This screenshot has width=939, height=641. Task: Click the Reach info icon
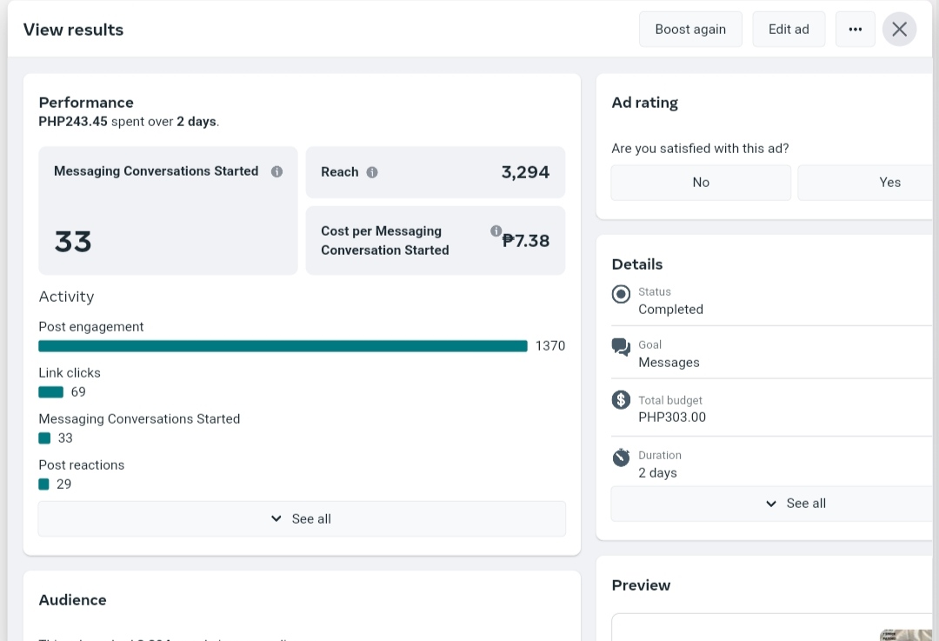[372, 172]
